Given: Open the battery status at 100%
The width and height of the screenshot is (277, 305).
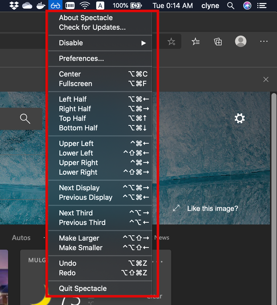Looking at the screenshot, I should point(127,6).
